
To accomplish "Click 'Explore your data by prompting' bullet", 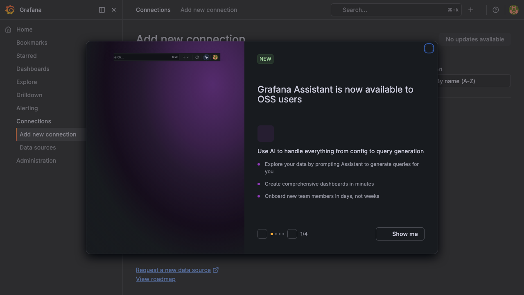I will click(342, 168).
